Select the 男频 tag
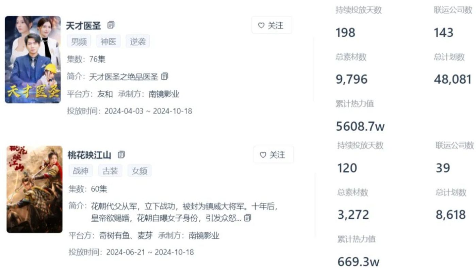The height and width of the screenshot is (270, 476). pos(79,41)
